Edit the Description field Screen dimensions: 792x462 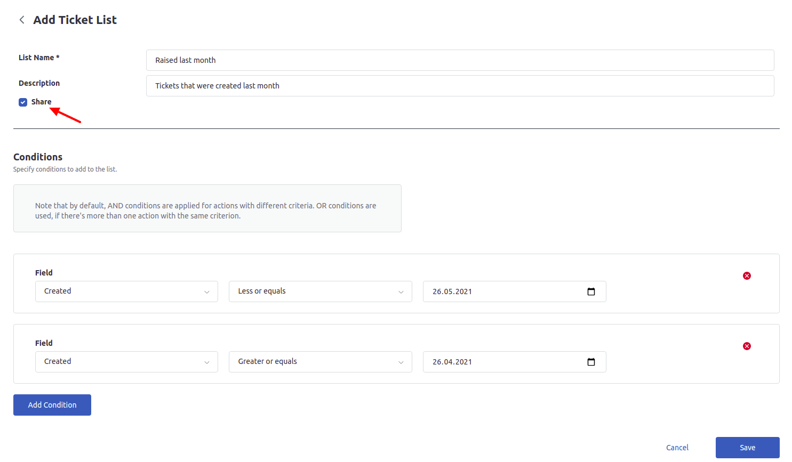click(460, 86)
